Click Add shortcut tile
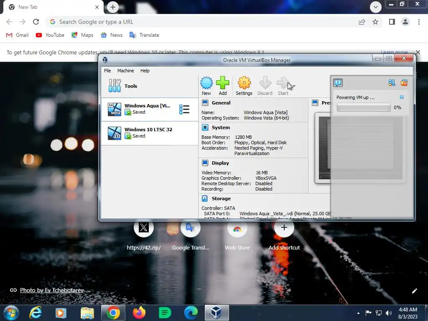Viewport: 428px width, 321px height. pyautogui.click(x=284, y=235)
